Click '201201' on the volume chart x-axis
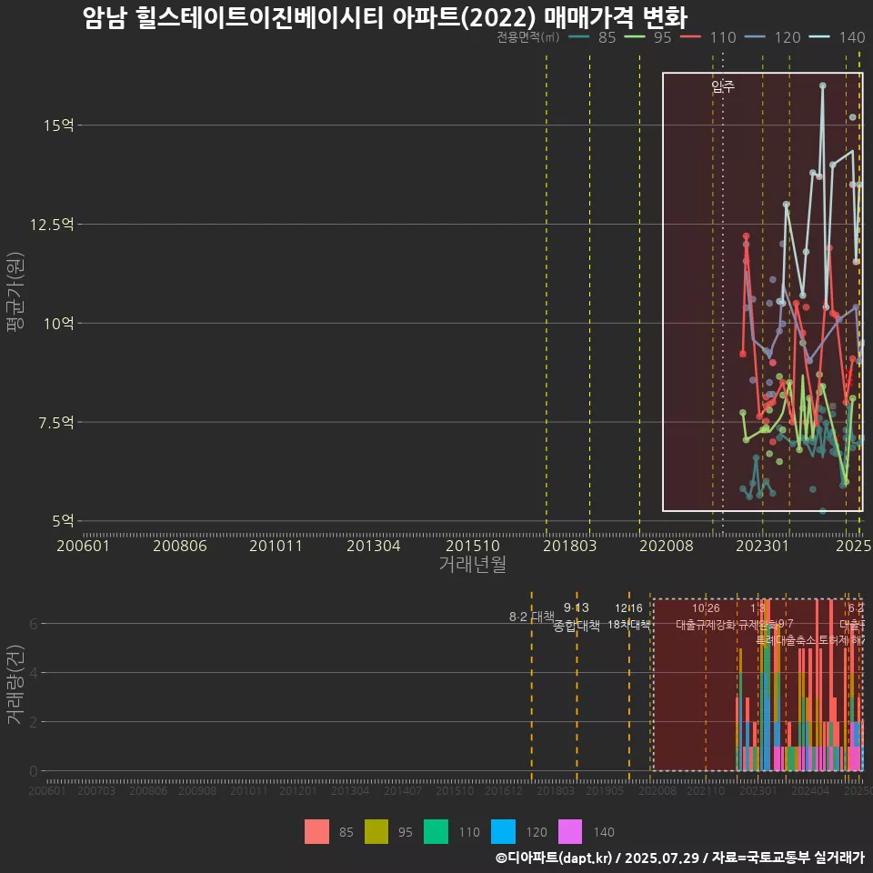 (298, 790)
